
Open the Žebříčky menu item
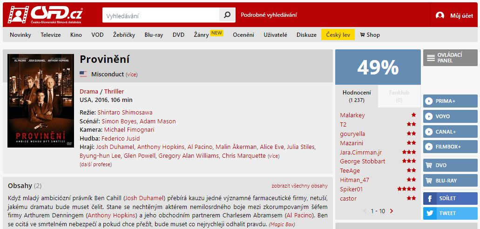click(x=124, y=35)
